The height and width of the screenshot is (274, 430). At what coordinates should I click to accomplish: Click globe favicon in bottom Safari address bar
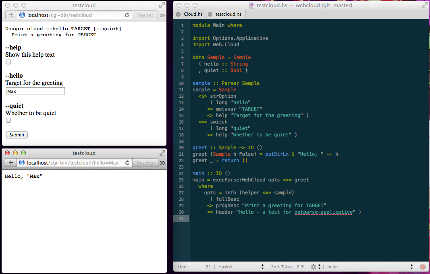click(22, 163)
